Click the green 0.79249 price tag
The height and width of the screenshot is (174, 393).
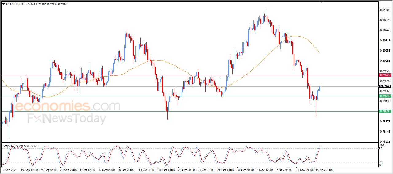coord(385,96)
